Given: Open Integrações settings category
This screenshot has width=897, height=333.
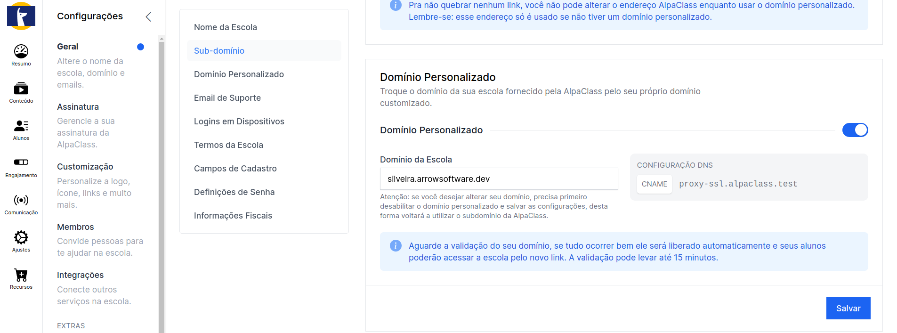Looking at the screenshot, I should point(81,275).
